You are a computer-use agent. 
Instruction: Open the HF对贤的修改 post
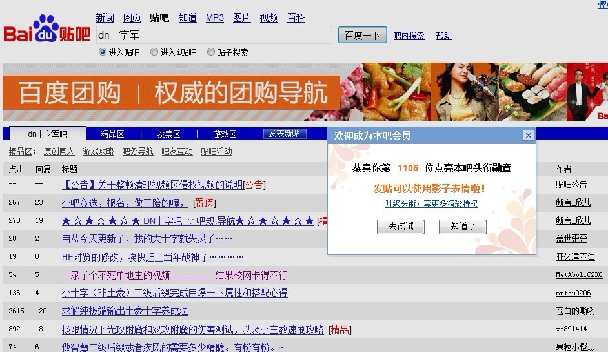point(153,257)
